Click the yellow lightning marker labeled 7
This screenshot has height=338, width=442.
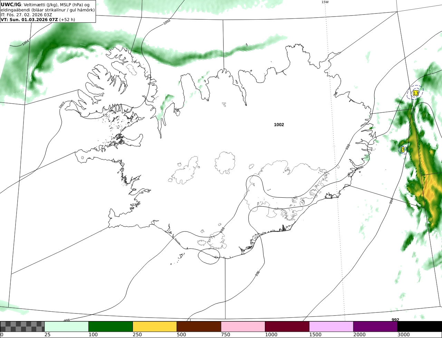(403, 150)
